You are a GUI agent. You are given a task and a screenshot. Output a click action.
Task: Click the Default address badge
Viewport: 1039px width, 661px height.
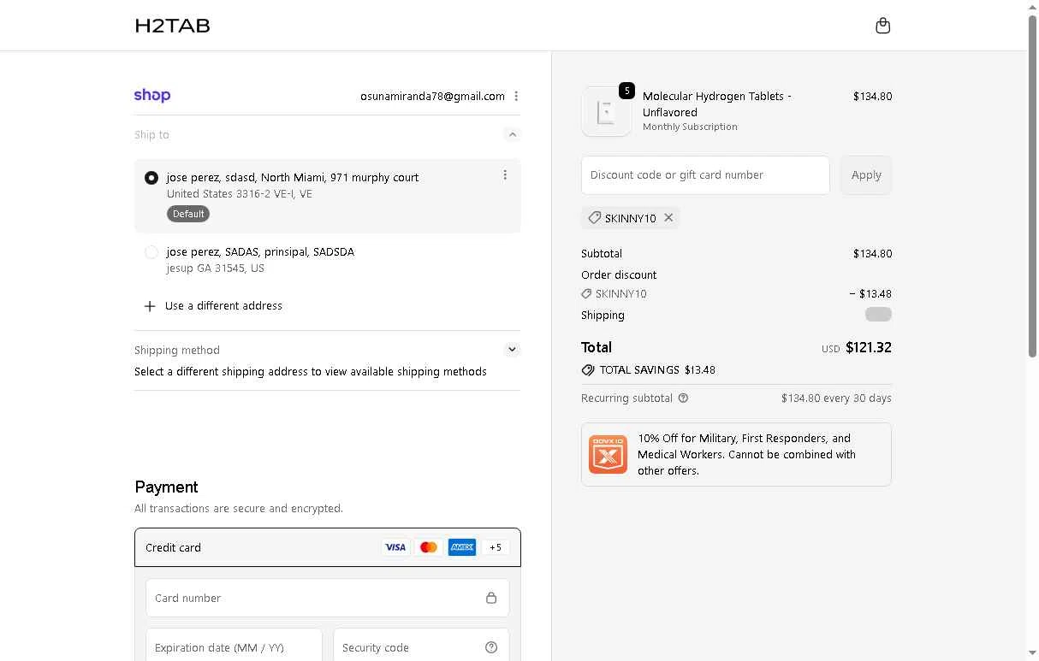point(188,214)
